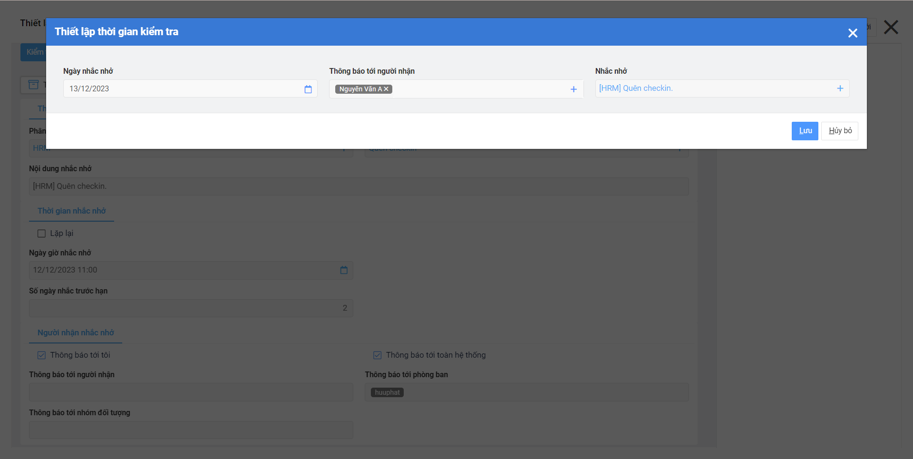
Task: Toggle the Lặp lại checkbox
Action: pos(41,234)
